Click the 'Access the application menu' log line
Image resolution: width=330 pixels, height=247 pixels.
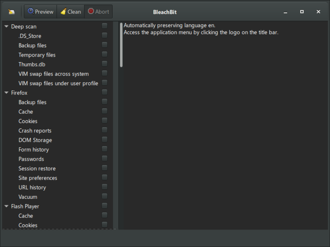click(x=201, y=32)
